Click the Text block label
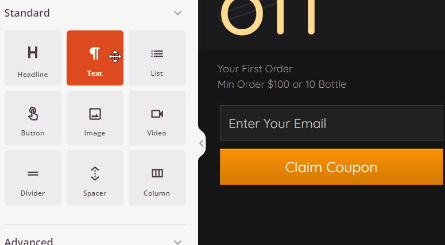 coord(95,73)
